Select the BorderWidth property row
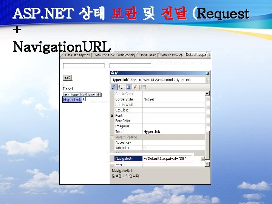The width and height of the screenshot is (272, 204). 159,105
